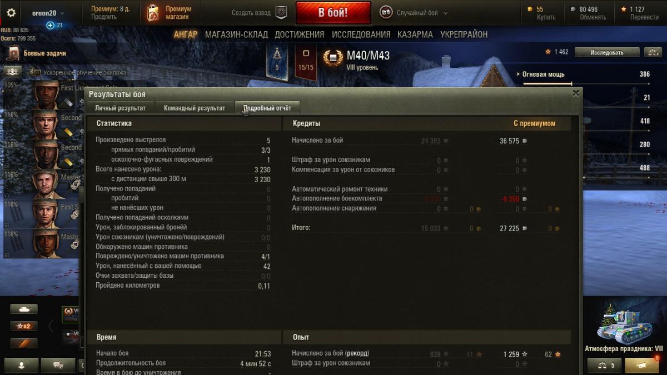Click the Огневая мощь progress bar
Screen dimensions: 667x375
click(x=547, y=84)
